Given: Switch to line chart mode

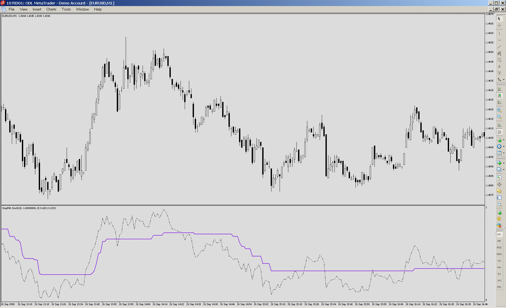Looking at the screenshot, I should coord(499,102).
